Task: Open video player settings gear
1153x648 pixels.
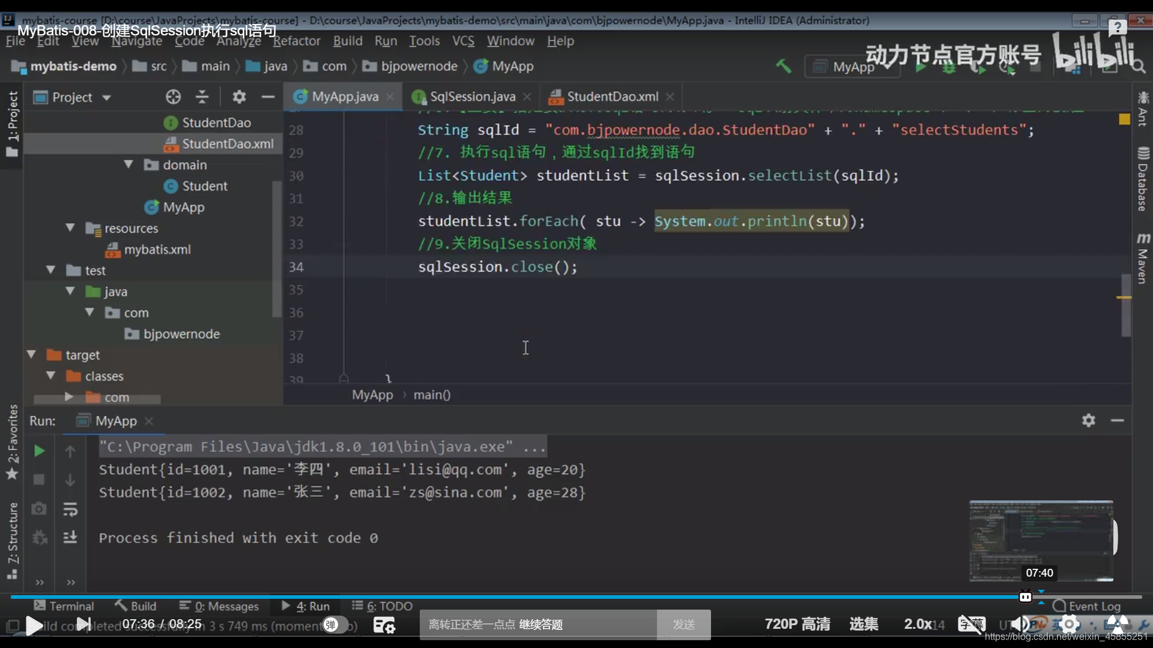Action: (x=1069, y=625)
